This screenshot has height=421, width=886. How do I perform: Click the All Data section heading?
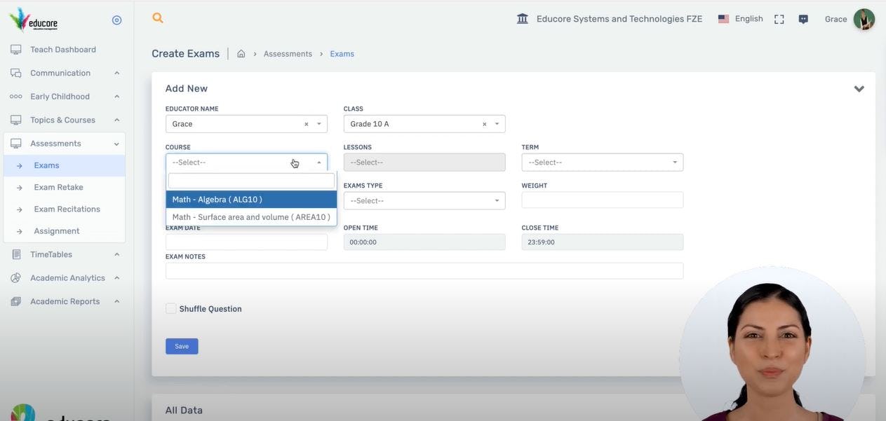(x=184, y=410)
